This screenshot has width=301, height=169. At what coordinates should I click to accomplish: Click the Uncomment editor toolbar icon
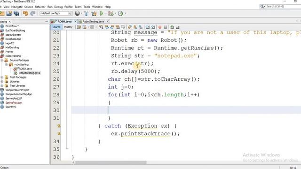click(178, 27)
